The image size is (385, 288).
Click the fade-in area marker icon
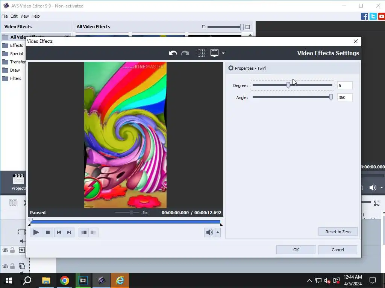[84, 232]
